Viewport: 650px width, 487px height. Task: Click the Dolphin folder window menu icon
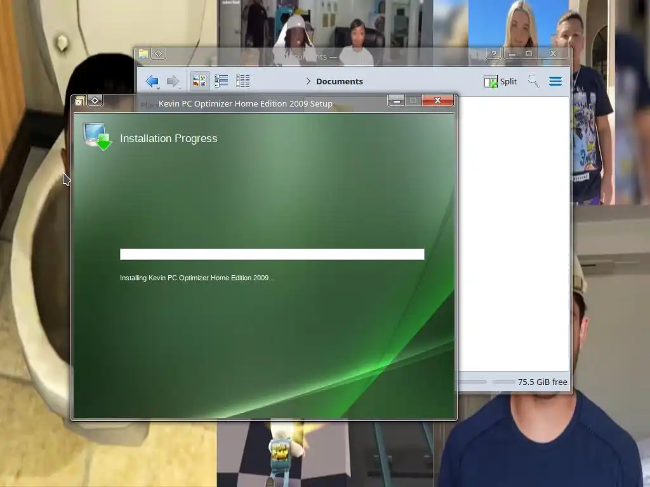click(x=143, y=53)
